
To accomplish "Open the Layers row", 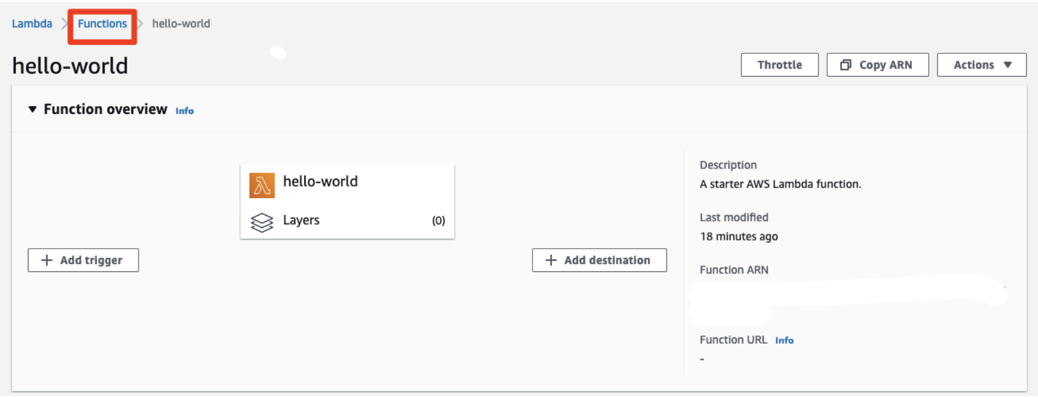I will [x=347, y=221].
